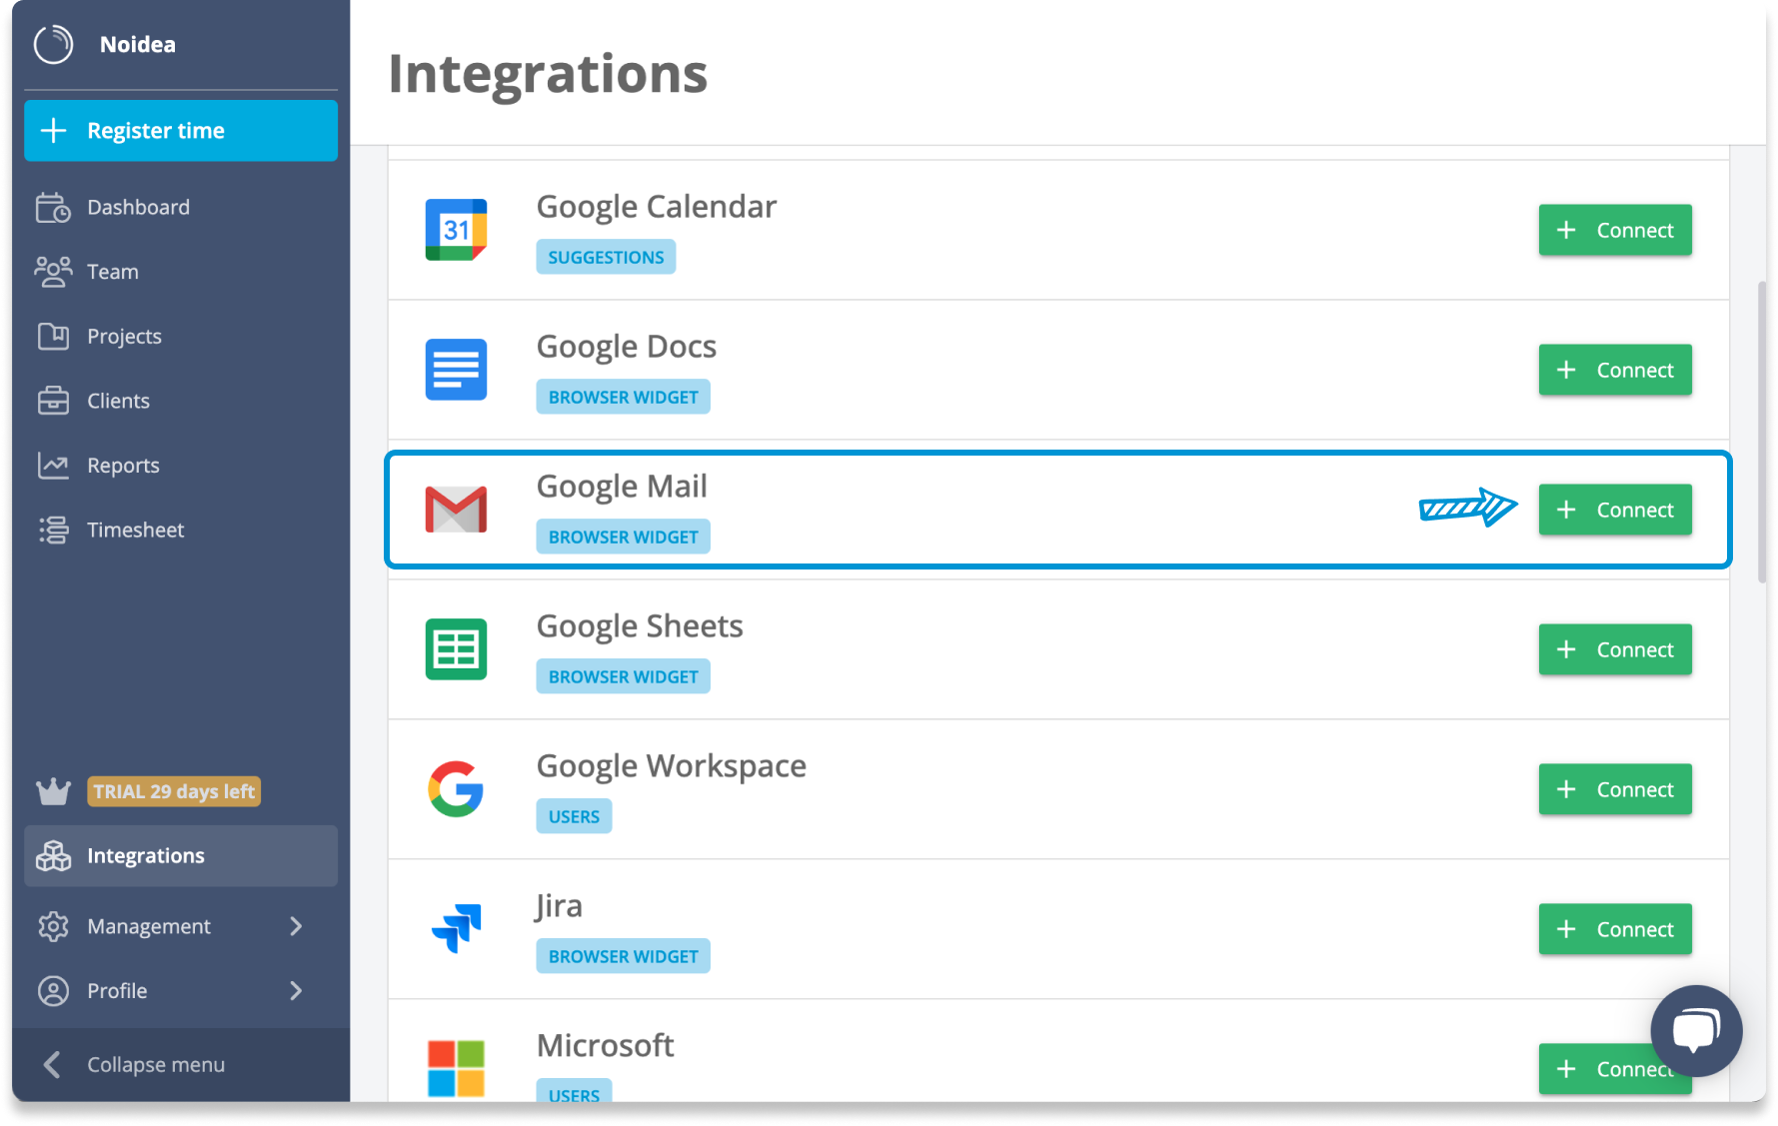
Task: Click the Integrations page heading
Action: (x=548, y=75)
